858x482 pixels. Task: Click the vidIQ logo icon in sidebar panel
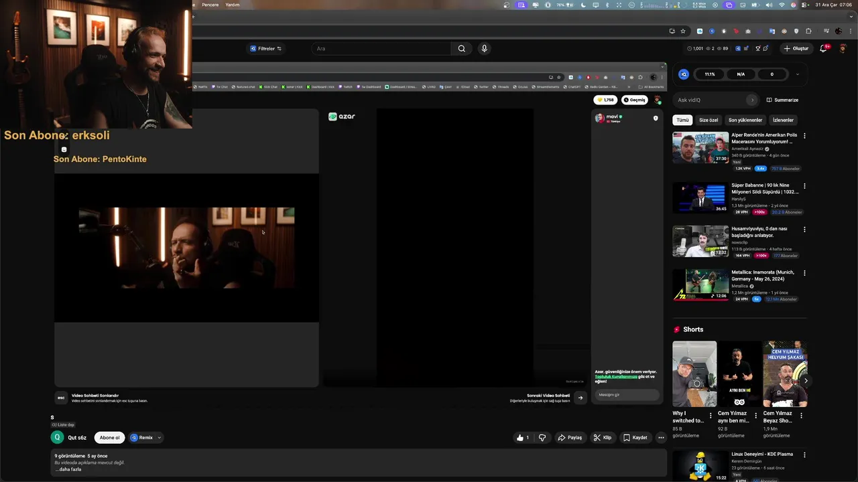pyautogui.click(x=684, y=74)
